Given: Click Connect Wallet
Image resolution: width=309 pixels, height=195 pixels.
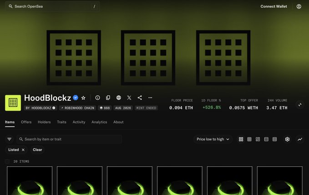Looking at the screenshot, I should click(274, 6).
